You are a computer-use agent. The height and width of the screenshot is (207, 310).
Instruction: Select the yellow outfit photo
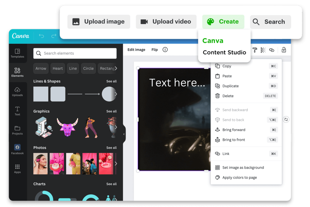[73, 164]
